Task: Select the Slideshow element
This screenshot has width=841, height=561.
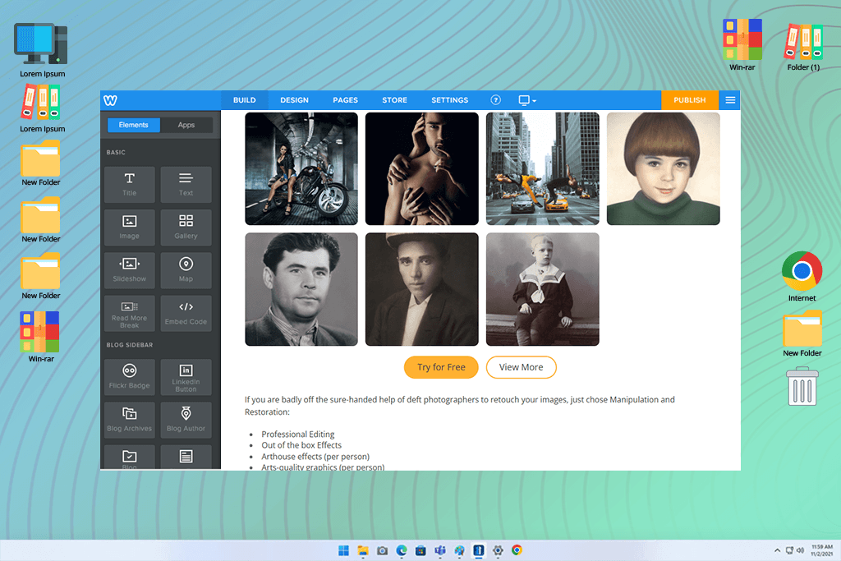Action: [129, 270]
